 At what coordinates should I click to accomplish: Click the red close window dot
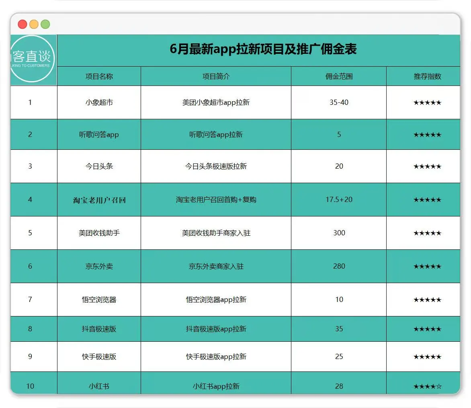coord(23,24)
